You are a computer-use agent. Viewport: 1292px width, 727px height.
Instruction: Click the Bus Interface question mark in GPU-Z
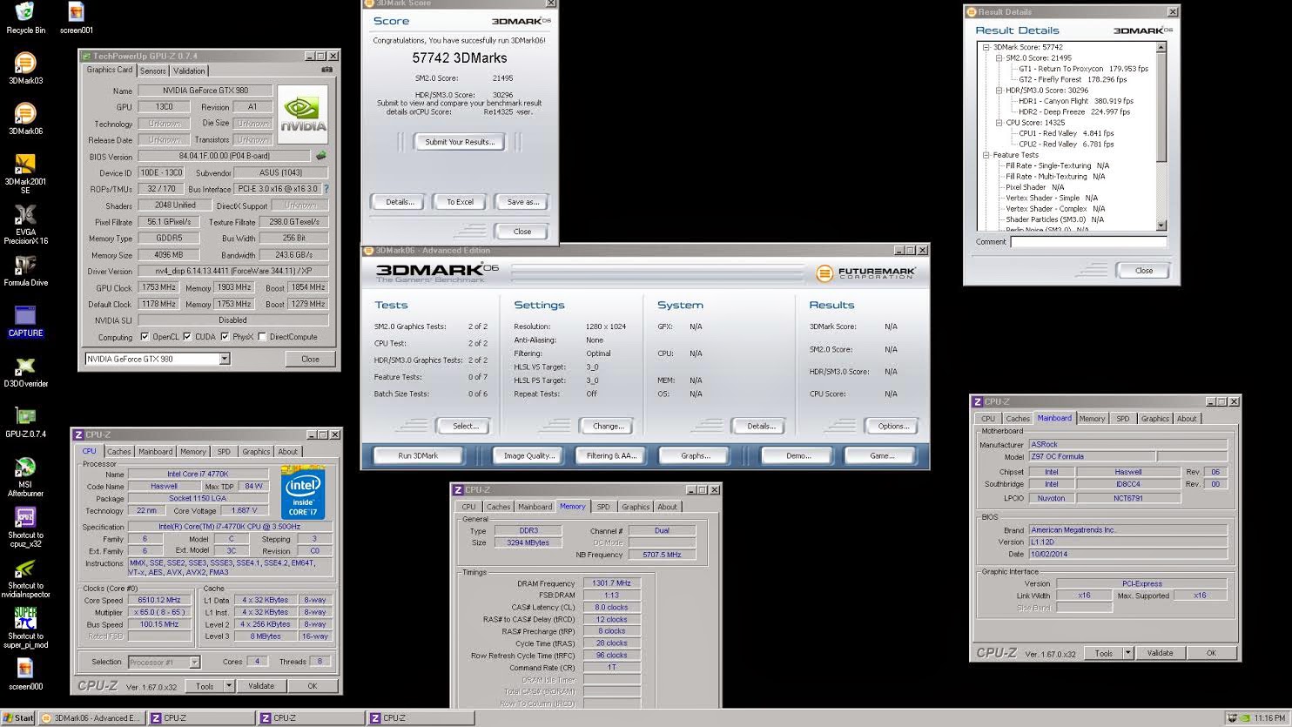click(x=326, y=188)
